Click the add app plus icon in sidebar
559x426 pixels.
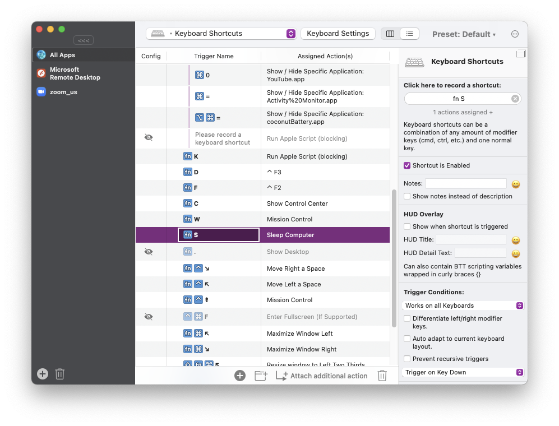click(43, 374)
